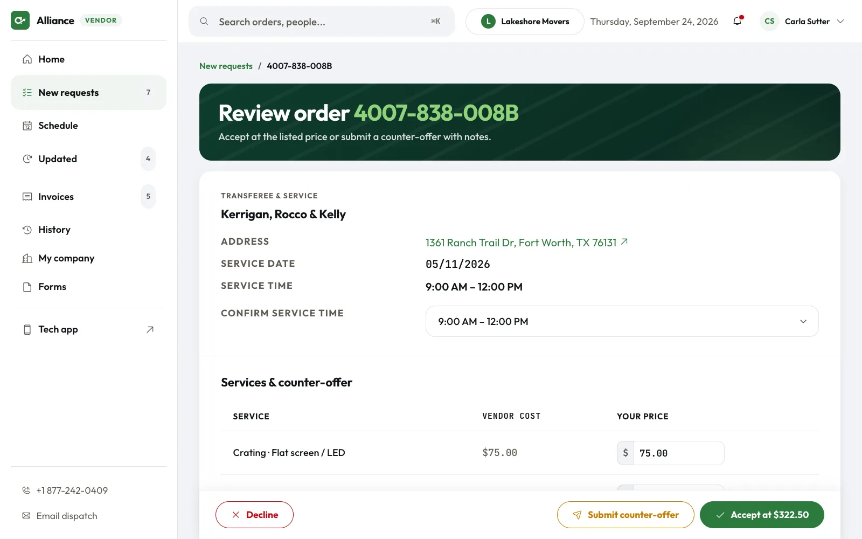Follow New requests breadcrumb link
The width and height of the screenshot is (862, 539).
click(226, 66)
